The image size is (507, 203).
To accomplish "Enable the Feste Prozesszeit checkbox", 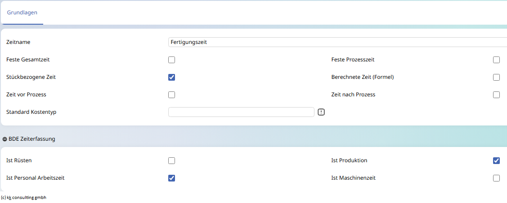I will [x=496, y=60].
